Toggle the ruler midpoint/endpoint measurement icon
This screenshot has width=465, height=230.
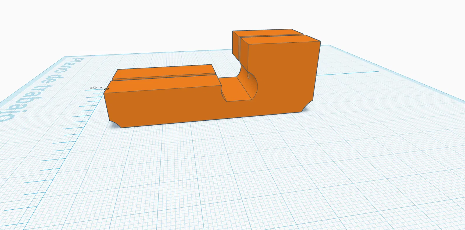[93, 88]
